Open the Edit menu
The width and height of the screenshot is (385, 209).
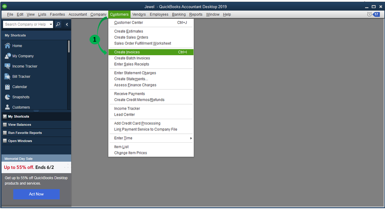coord(20,15)
